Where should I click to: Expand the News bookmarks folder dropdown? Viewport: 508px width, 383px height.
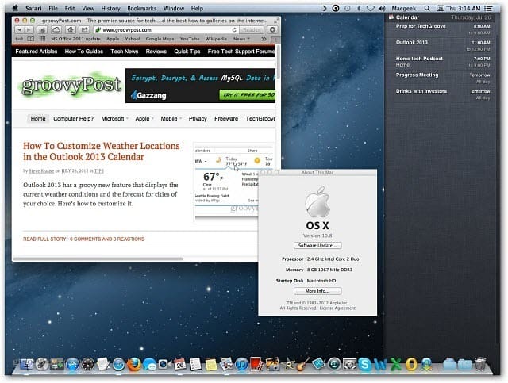pos(241,39)
